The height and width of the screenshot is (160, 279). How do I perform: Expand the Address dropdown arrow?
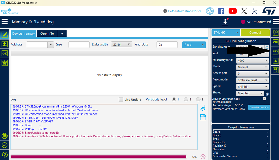pos(51,45)
